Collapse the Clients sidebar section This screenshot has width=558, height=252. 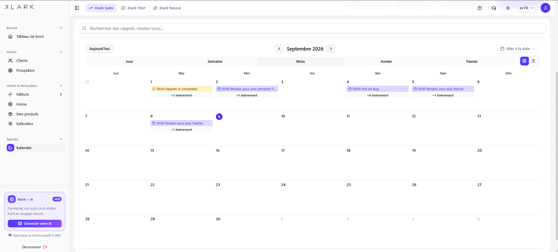point(61,52)
